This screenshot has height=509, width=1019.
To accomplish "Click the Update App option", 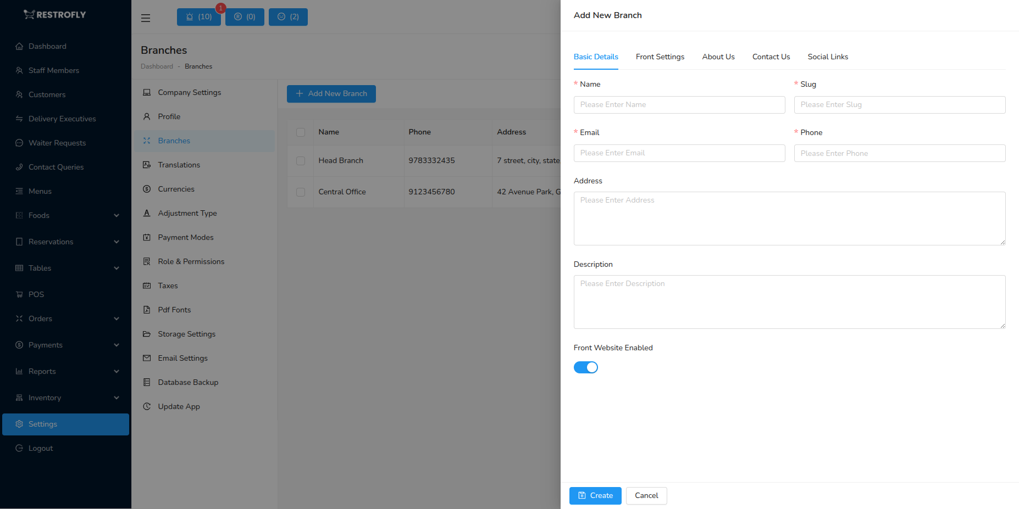I will [x=178, y=406].
